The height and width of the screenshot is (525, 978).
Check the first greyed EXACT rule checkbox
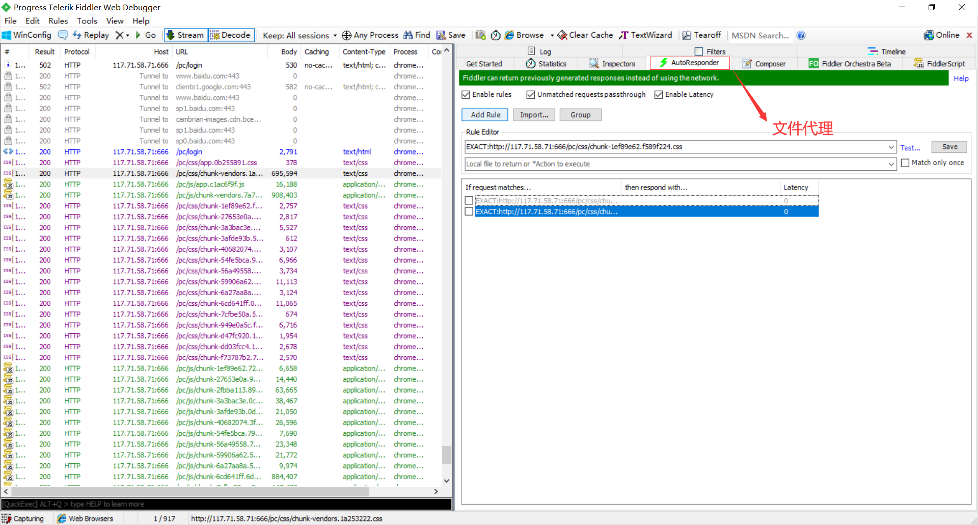click(469, 201)
